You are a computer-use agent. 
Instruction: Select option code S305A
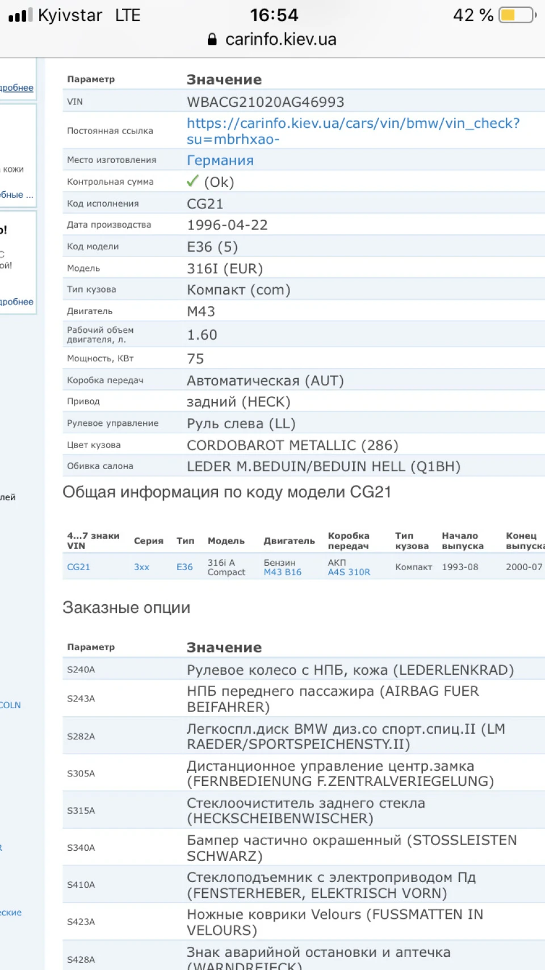click(x=81, y=774)
